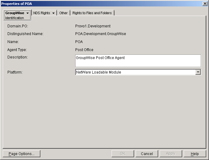Viewport: 209px width, 160px height.
Task: Click the Post Office agent type value
Action: 84,50
